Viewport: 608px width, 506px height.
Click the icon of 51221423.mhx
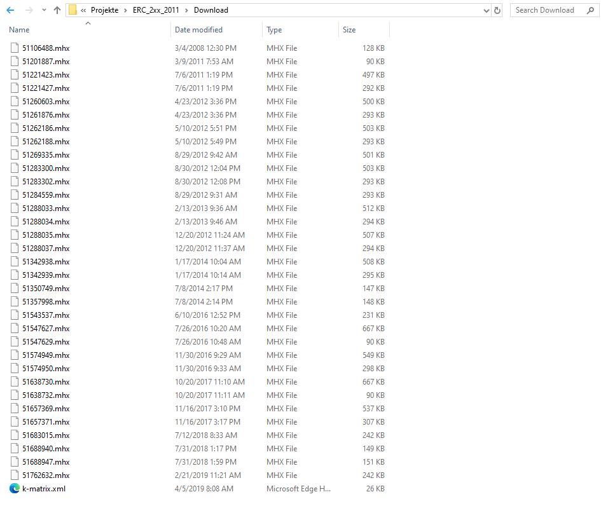(x=15, y=75)
